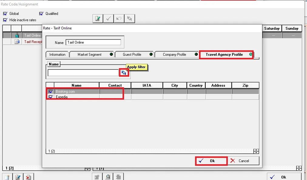Click the Contact column header
This screenshot has width=307, height=180.
[115, 85]
